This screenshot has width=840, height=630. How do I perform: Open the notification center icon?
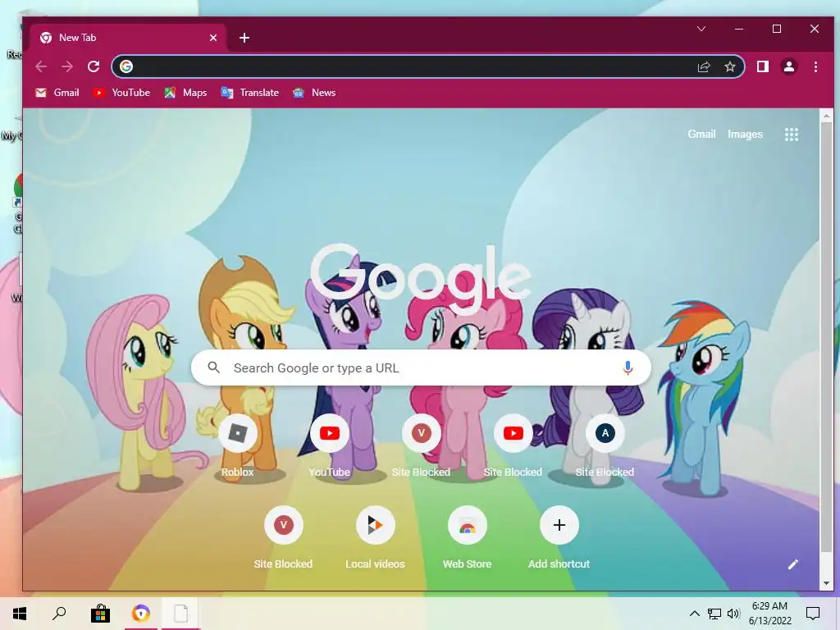[813, 614]
